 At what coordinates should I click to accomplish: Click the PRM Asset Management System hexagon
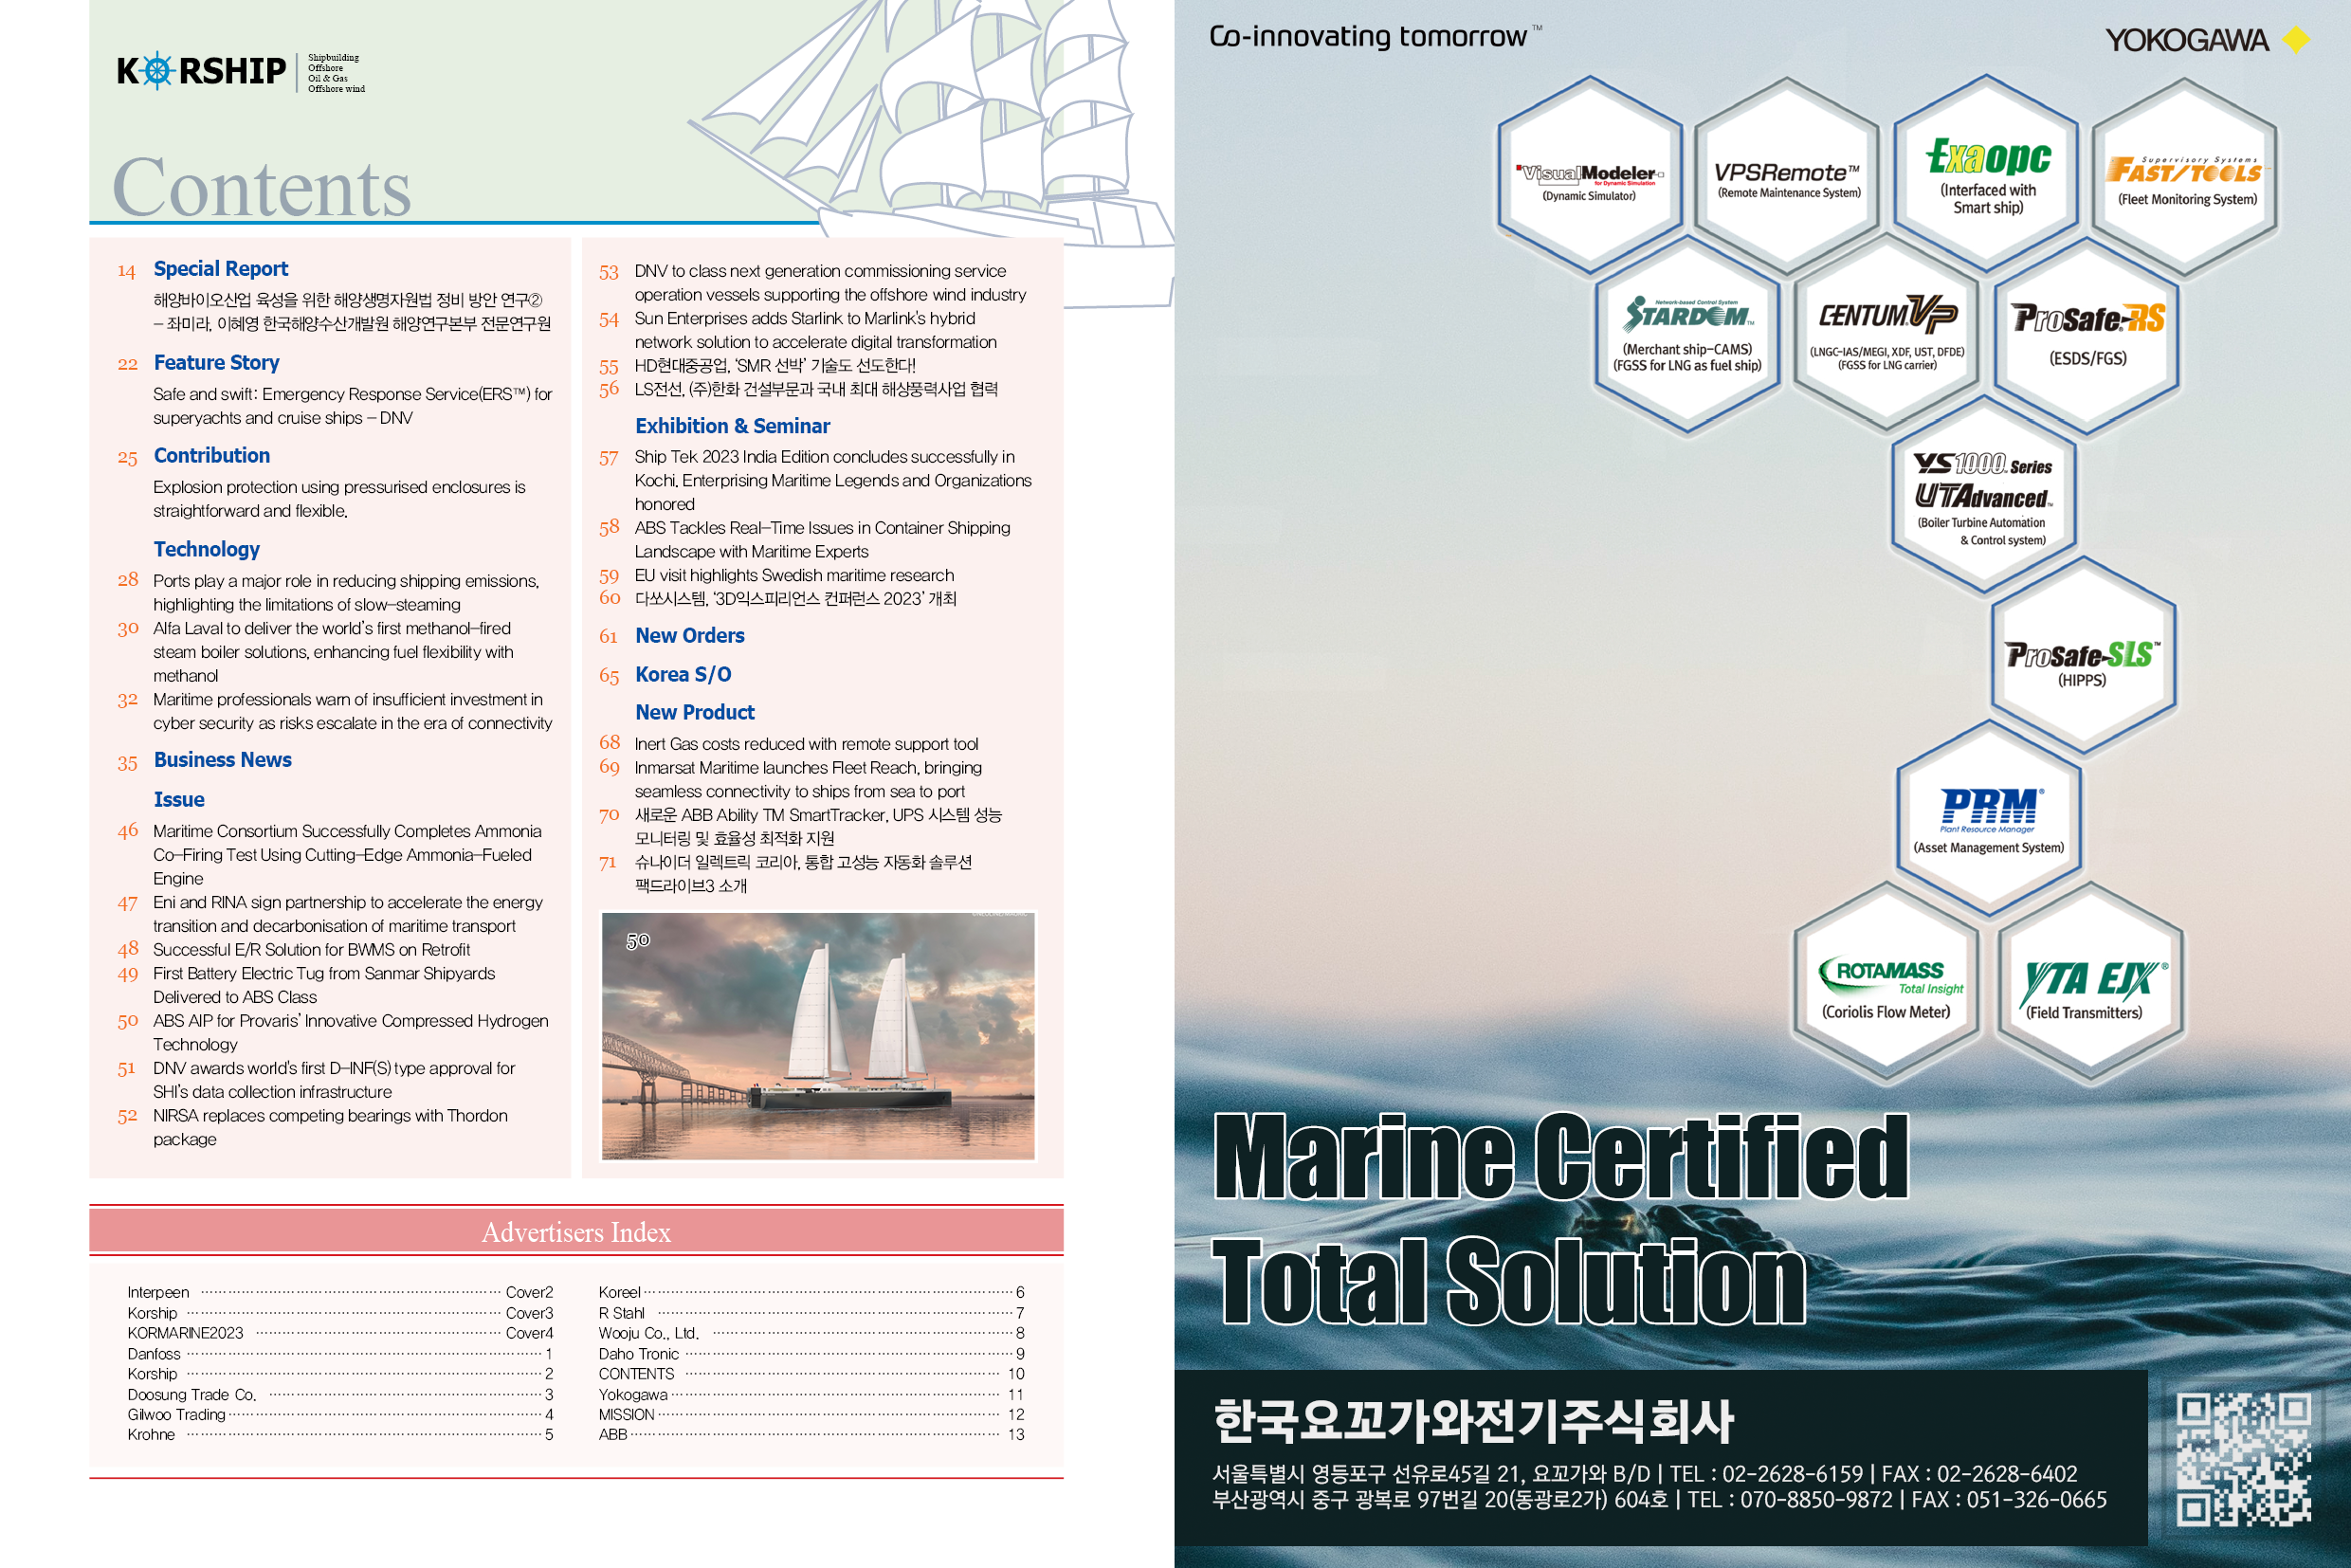point(1989,819)
